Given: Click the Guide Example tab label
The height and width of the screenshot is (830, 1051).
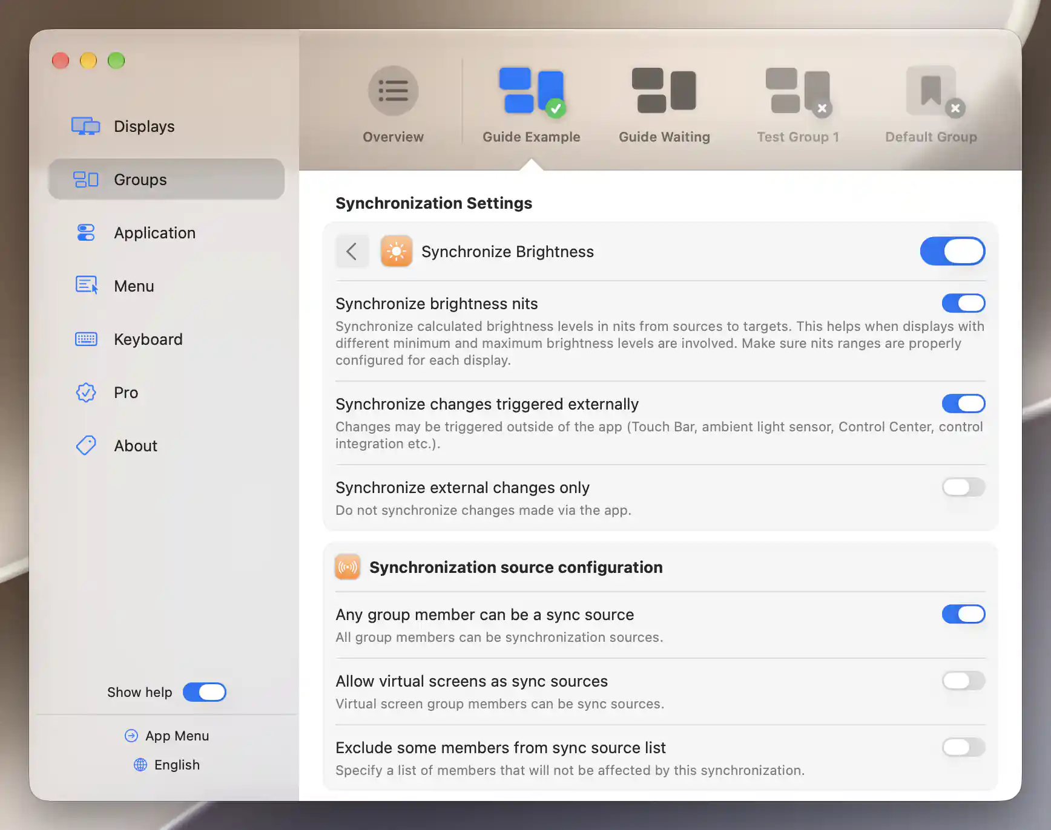Looking at the screenshot, I should 532,137.
